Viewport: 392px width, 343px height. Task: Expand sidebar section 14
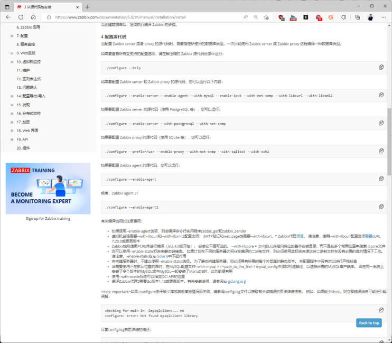coord(12,96)
